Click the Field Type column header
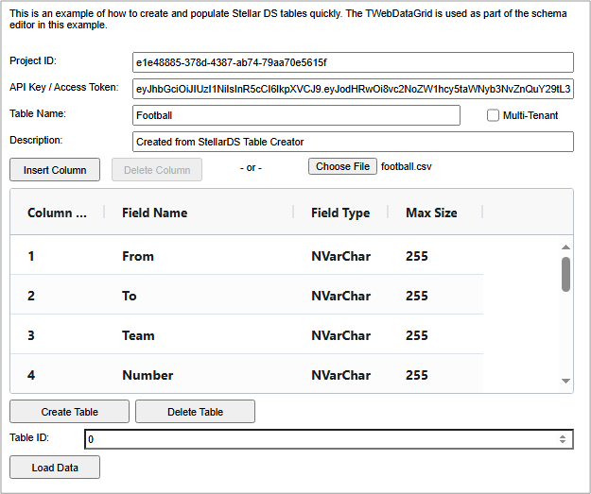591x494 pixels. coord(340,213)
